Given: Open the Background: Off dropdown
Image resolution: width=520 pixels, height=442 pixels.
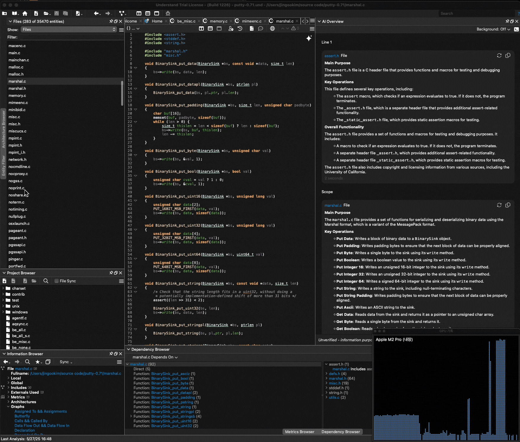Looking at the screenshot, I should tap(493, 29).
